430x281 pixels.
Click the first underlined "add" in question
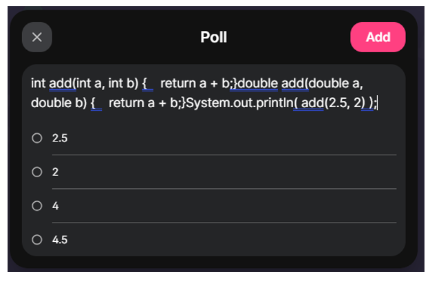click(61, 84)
